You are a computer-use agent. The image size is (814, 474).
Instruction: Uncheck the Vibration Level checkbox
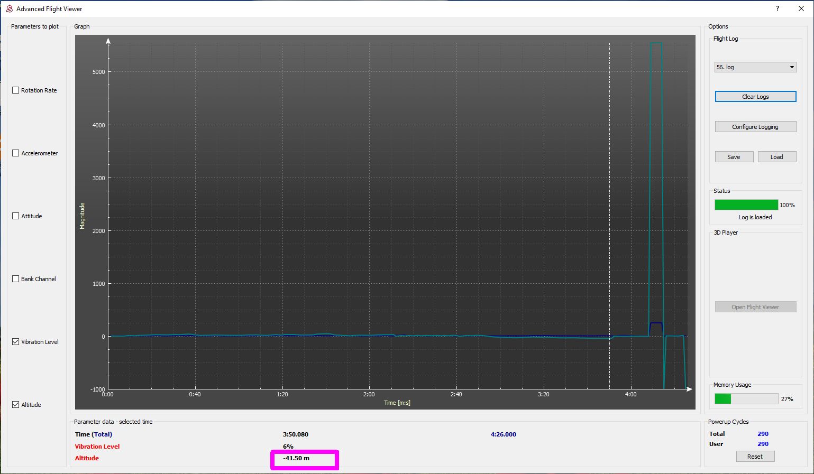click(x=16, y=342)
